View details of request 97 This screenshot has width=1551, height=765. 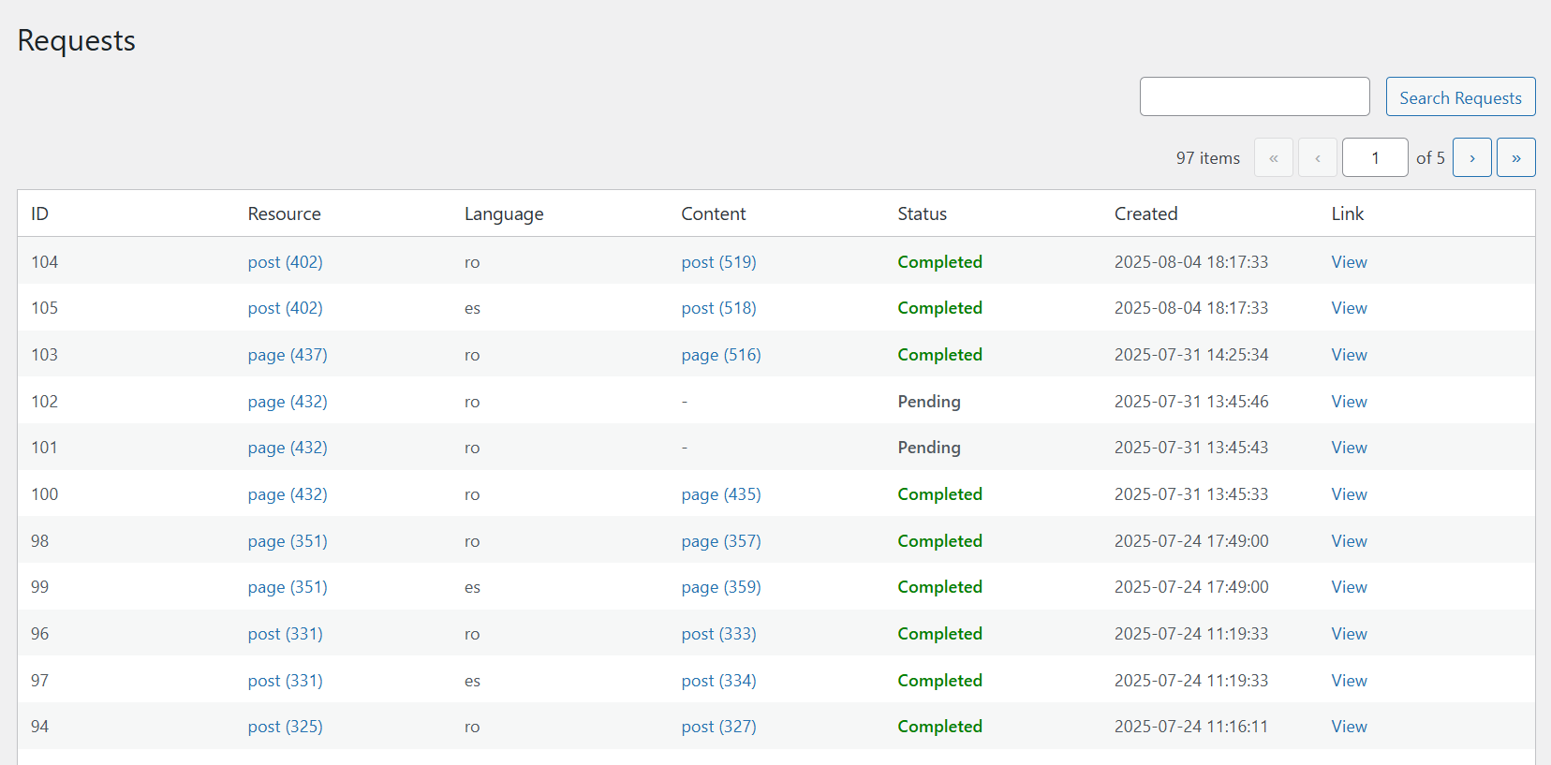(x=1349, y=681)
